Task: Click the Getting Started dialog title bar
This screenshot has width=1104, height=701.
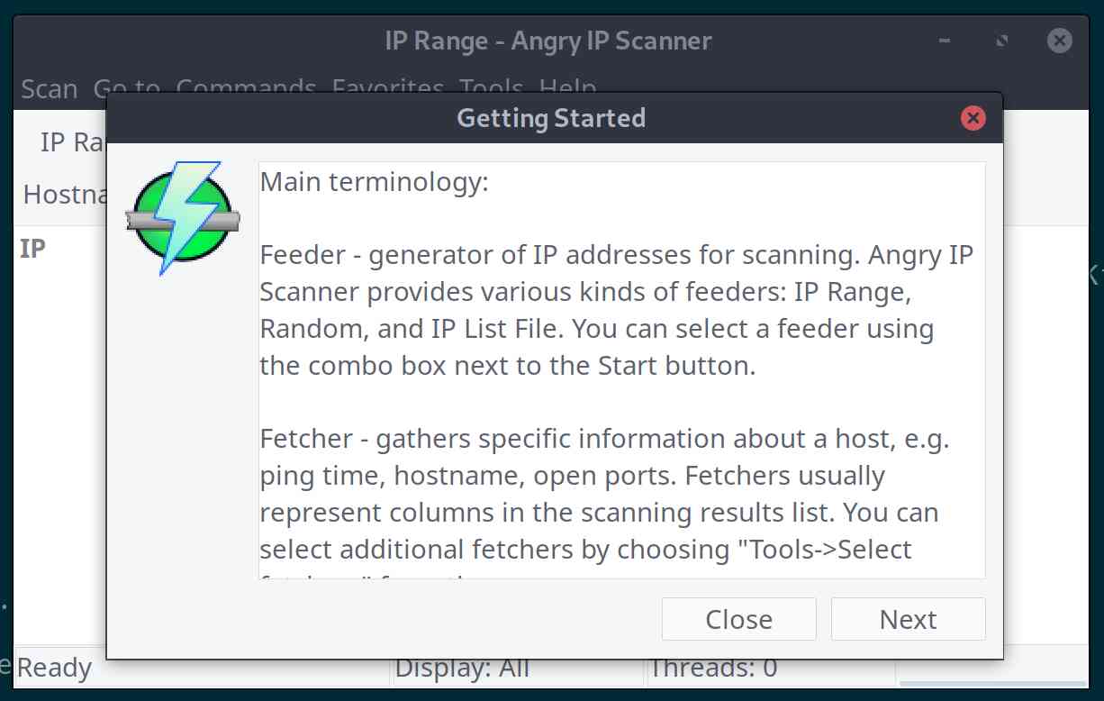Action: tap(551, 118)
